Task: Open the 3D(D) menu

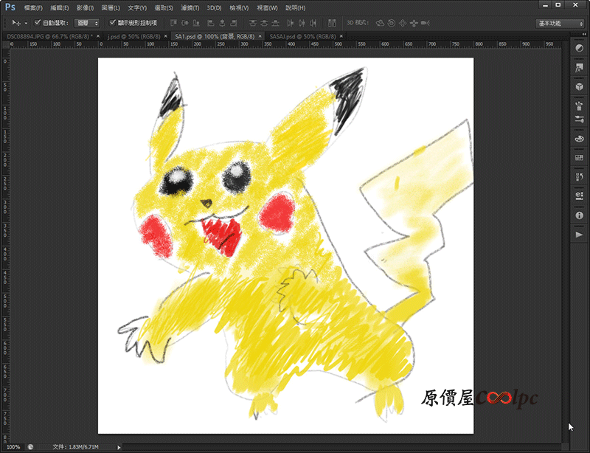Action: pos(214,7)
